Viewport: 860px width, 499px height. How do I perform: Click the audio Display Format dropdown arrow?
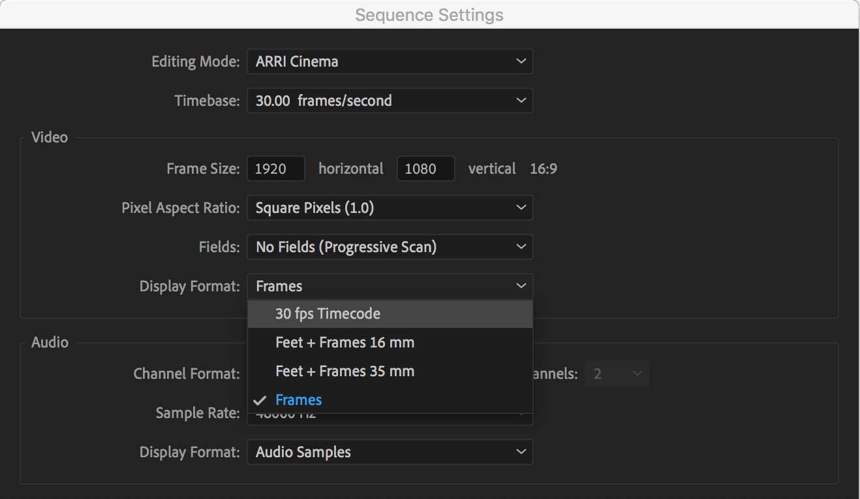pos(521,451)
